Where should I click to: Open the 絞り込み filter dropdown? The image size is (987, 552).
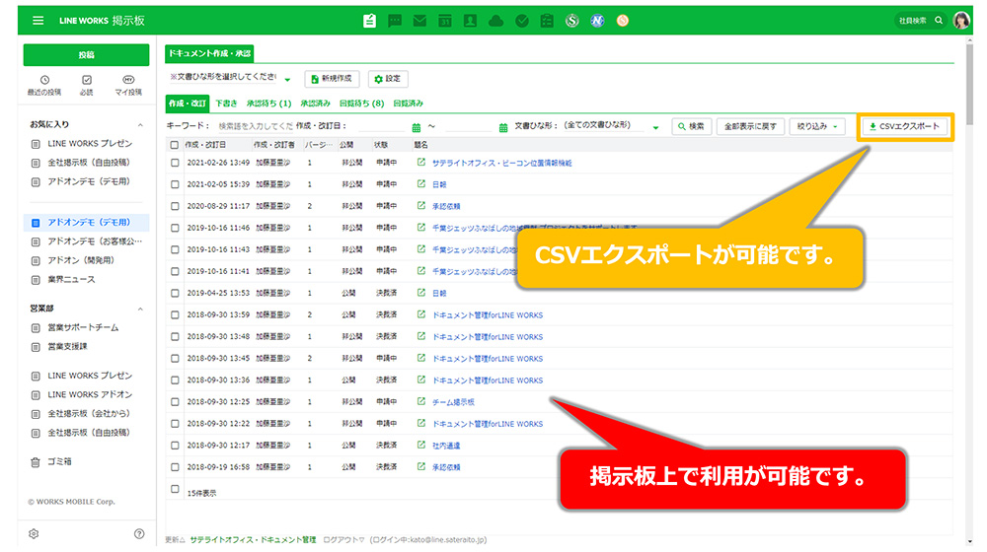tap(817, 126)
